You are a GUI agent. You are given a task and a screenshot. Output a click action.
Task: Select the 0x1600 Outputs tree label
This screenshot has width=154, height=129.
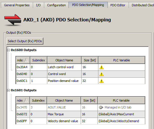pyautogui.click(x=24, y=50)
